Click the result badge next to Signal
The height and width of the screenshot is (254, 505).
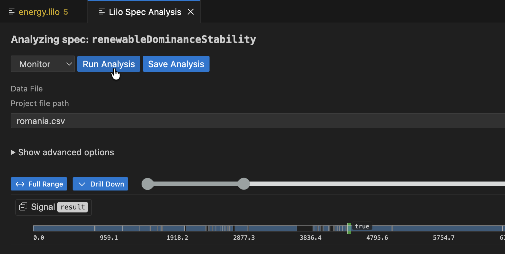click(x=73, y=207)
